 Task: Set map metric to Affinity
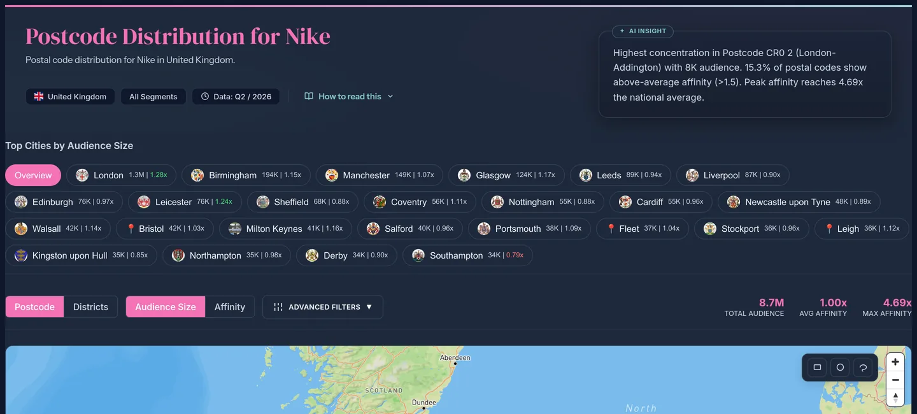(x=230, y=307)
